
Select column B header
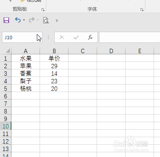[x=54, y=51]
